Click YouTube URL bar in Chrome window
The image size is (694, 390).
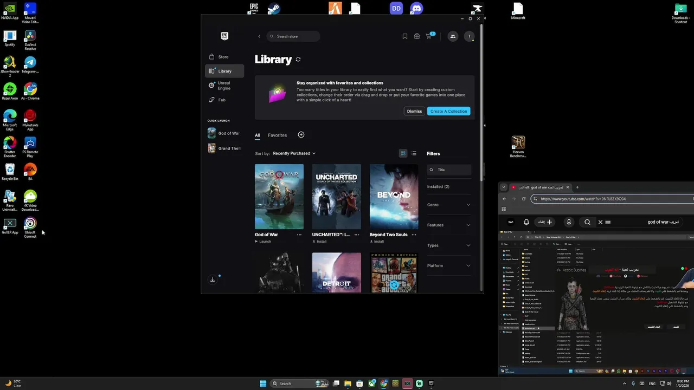point(613,199)
